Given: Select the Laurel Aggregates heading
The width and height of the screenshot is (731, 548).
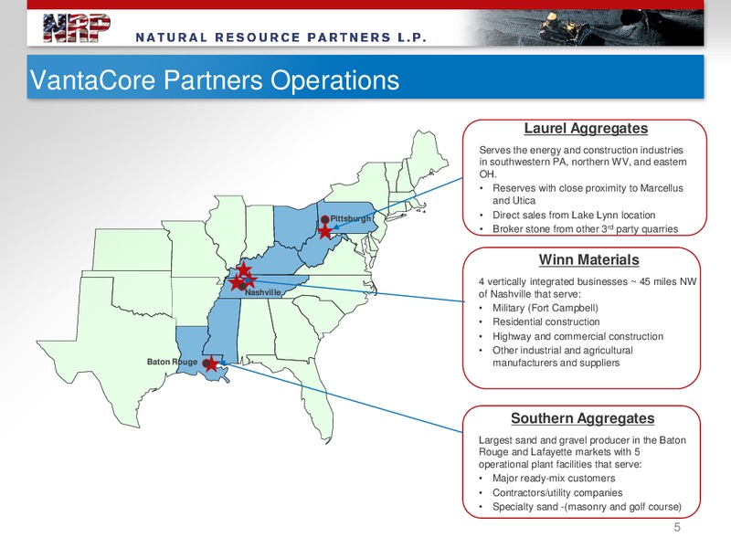Looking at the screenshot, I should 586,128.
